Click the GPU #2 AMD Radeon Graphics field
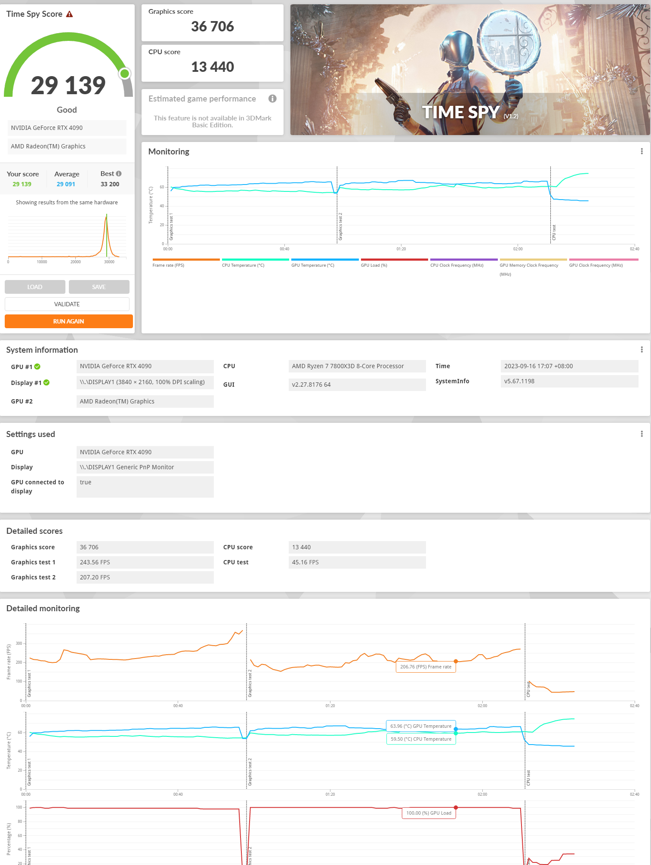The image size is (651, 865). (x=145, y=401)
